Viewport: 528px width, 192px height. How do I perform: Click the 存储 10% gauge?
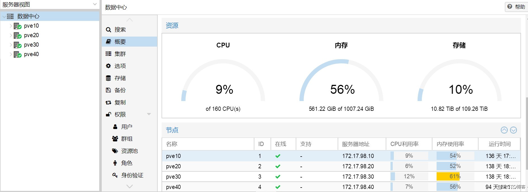click(x=460, y=80)
